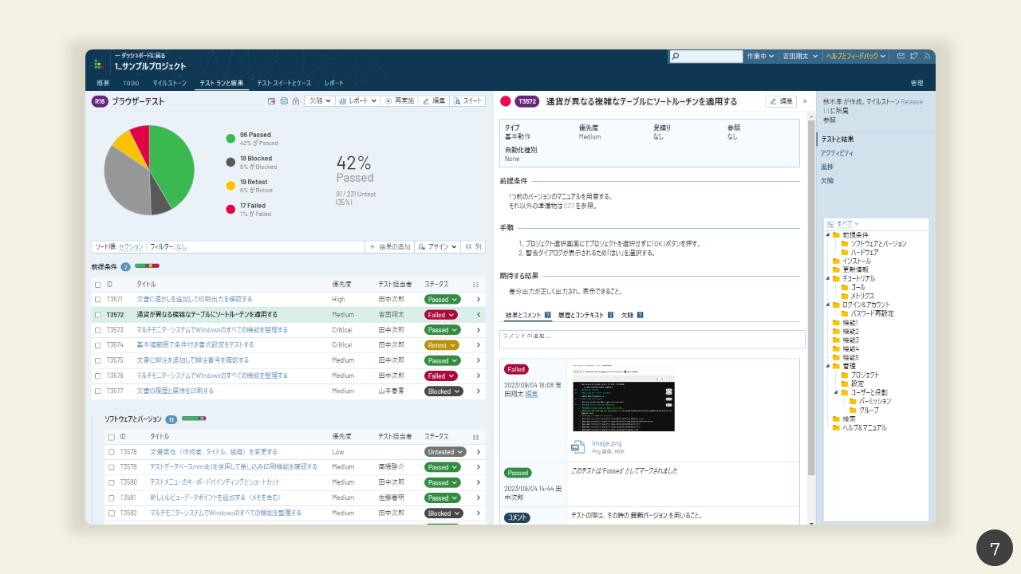Close the T3572 detail panel with X
The height and width of the screenshot is (574, 1021).
805,101
